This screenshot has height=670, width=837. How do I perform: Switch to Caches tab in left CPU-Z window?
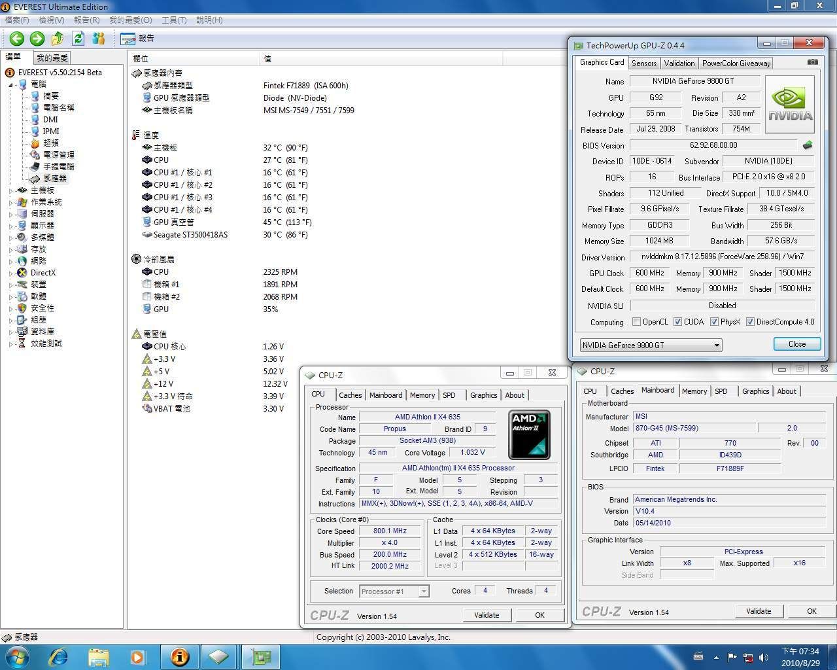pyautogui.click(x=350, y=395)
